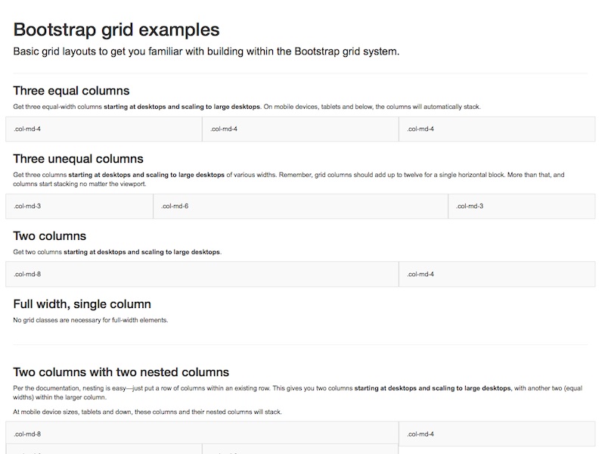The width and height of the screenshot is (605, 454).
Task: Click the .col-md-4 cell in the nested columns section
Action: click(497, 434)
